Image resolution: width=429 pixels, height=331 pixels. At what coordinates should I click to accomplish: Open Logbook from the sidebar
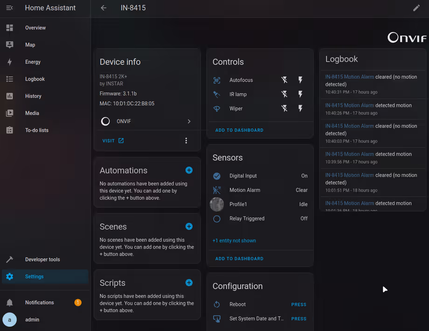pyautogui.click(x=45, y=79)
